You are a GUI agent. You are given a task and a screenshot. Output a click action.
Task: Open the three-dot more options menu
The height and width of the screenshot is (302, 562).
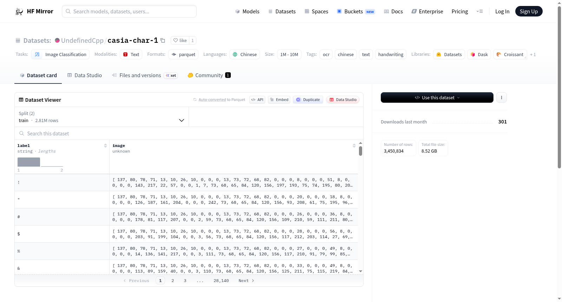(x=502, y=98)
